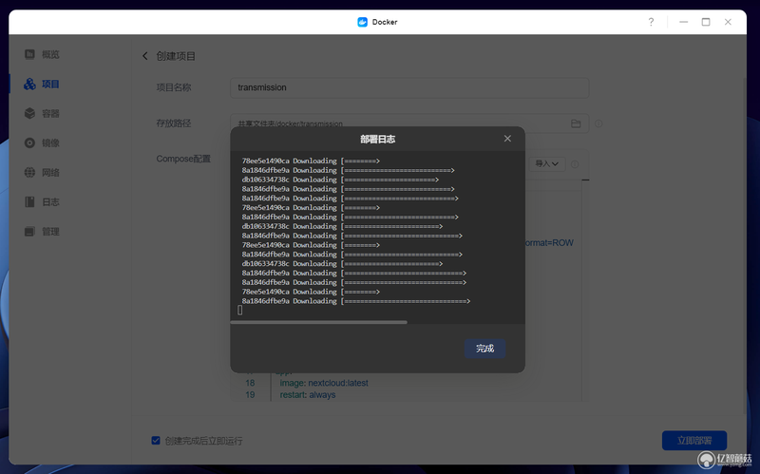Browse folders with the 存放路径 folder icon
This screenshot has width=760, height=474.
click(576, 123)
